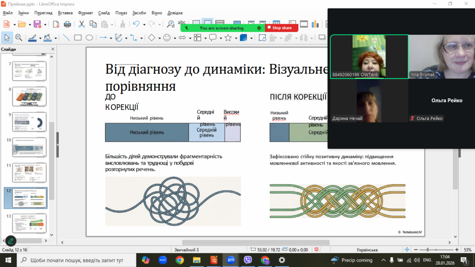Screen dimensions: 475x267
Task: Click the Print icon in toolbar
Action: point(67,24)
